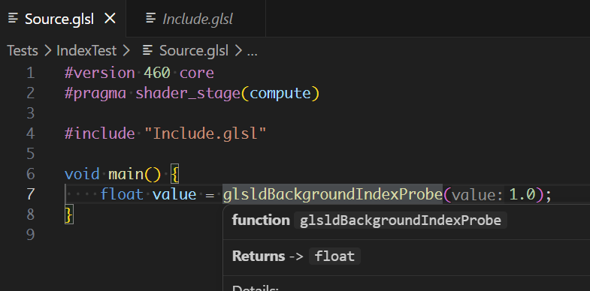This screenshot has width=590, height=291.
Task: Click the opening brace on line 6
Action: coord(174,174)
